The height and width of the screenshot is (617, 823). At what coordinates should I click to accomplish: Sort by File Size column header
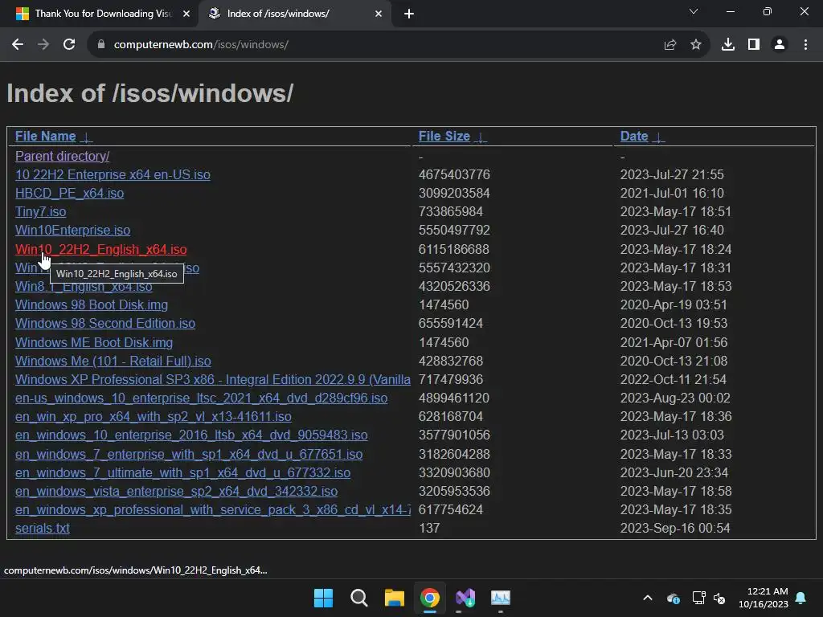point(444,136)
